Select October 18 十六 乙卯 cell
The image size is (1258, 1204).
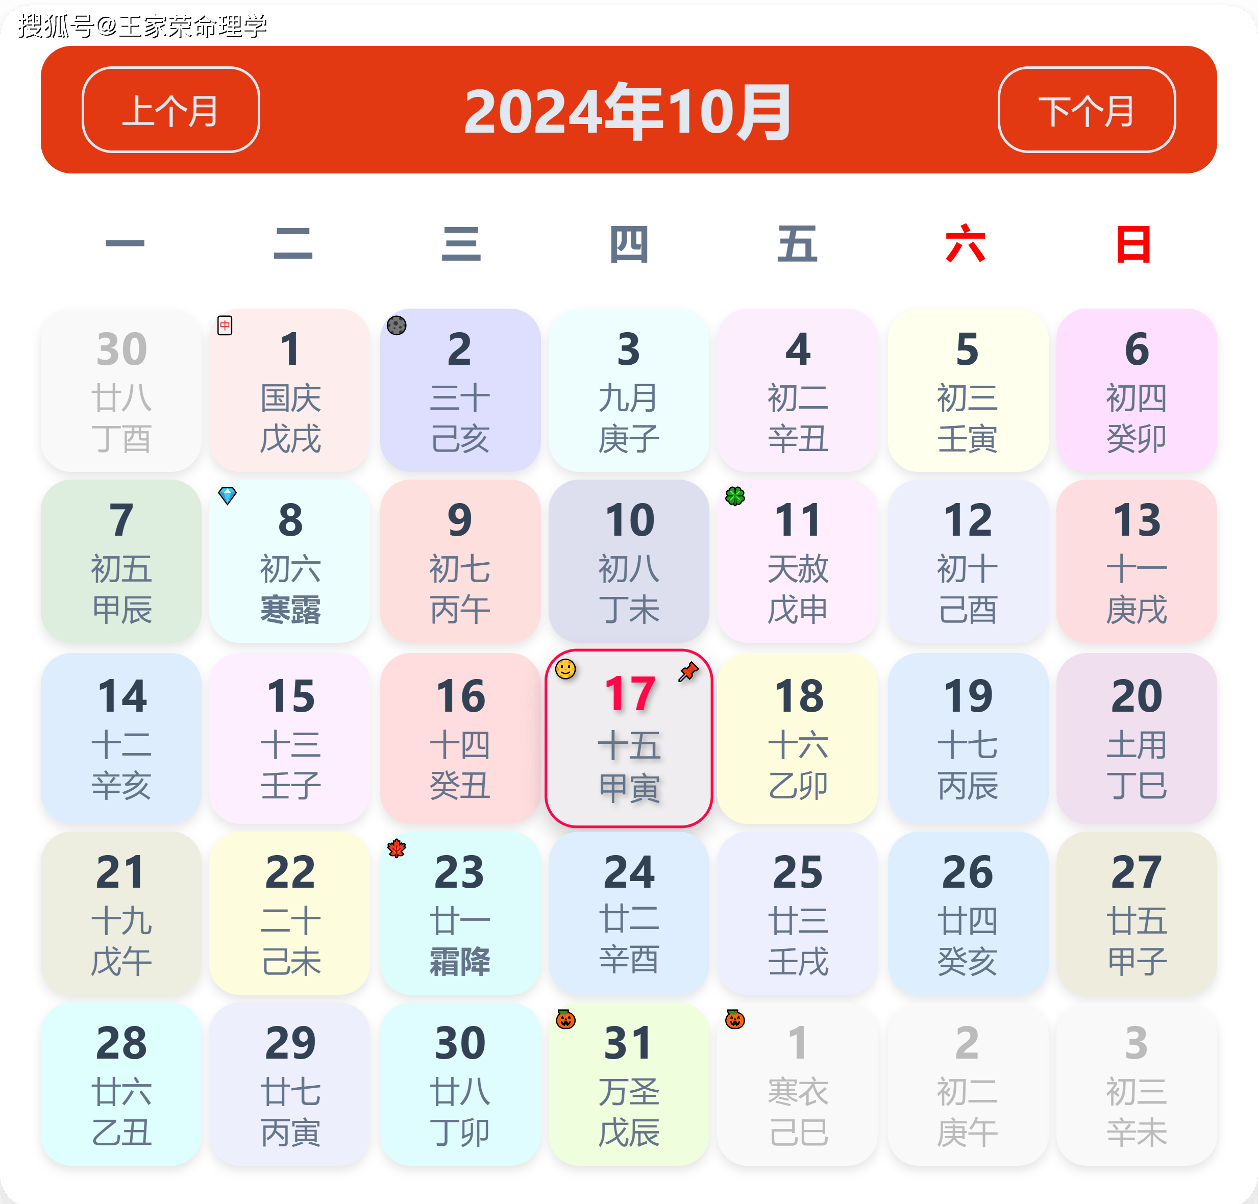[798, 738]
